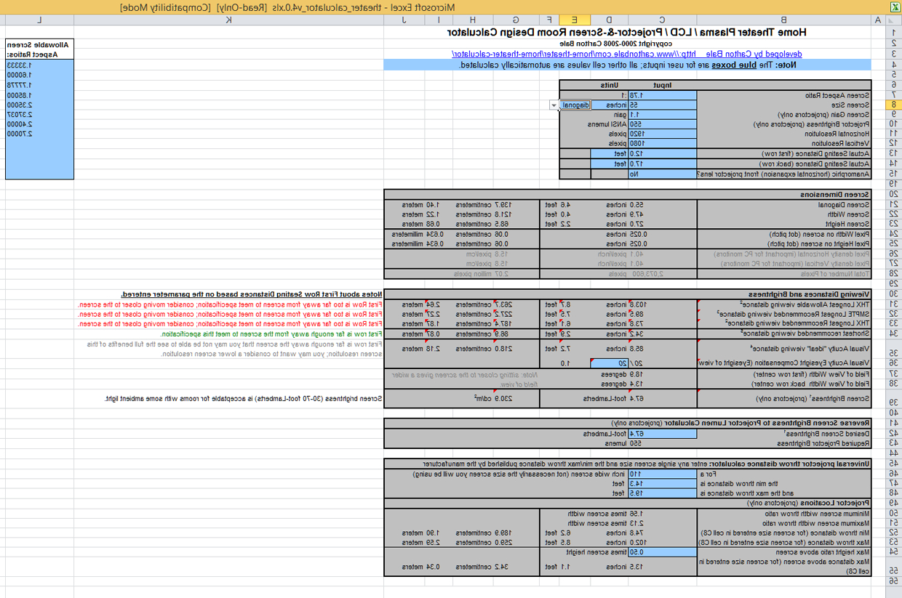Select allowable aspect ratio 2.37037

tap(39, 115)
